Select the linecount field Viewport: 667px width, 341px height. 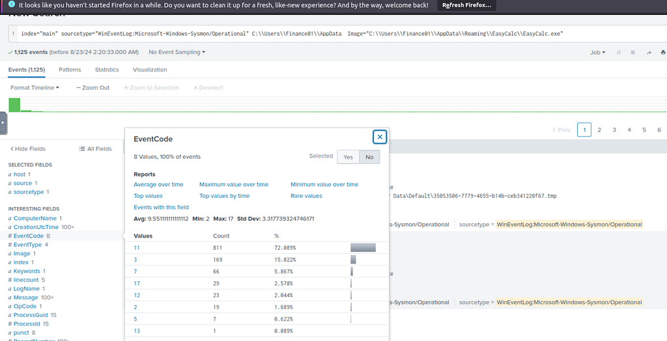coord(26,280)
